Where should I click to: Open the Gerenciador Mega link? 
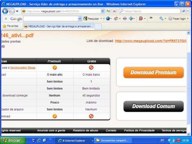pos(23,67)
